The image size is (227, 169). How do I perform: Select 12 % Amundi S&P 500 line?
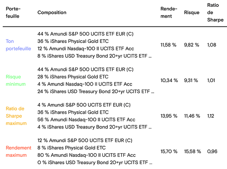(85, 140)
